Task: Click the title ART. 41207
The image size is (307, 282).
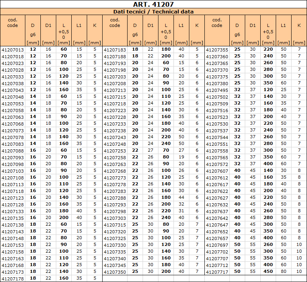Action: point(153,4)
